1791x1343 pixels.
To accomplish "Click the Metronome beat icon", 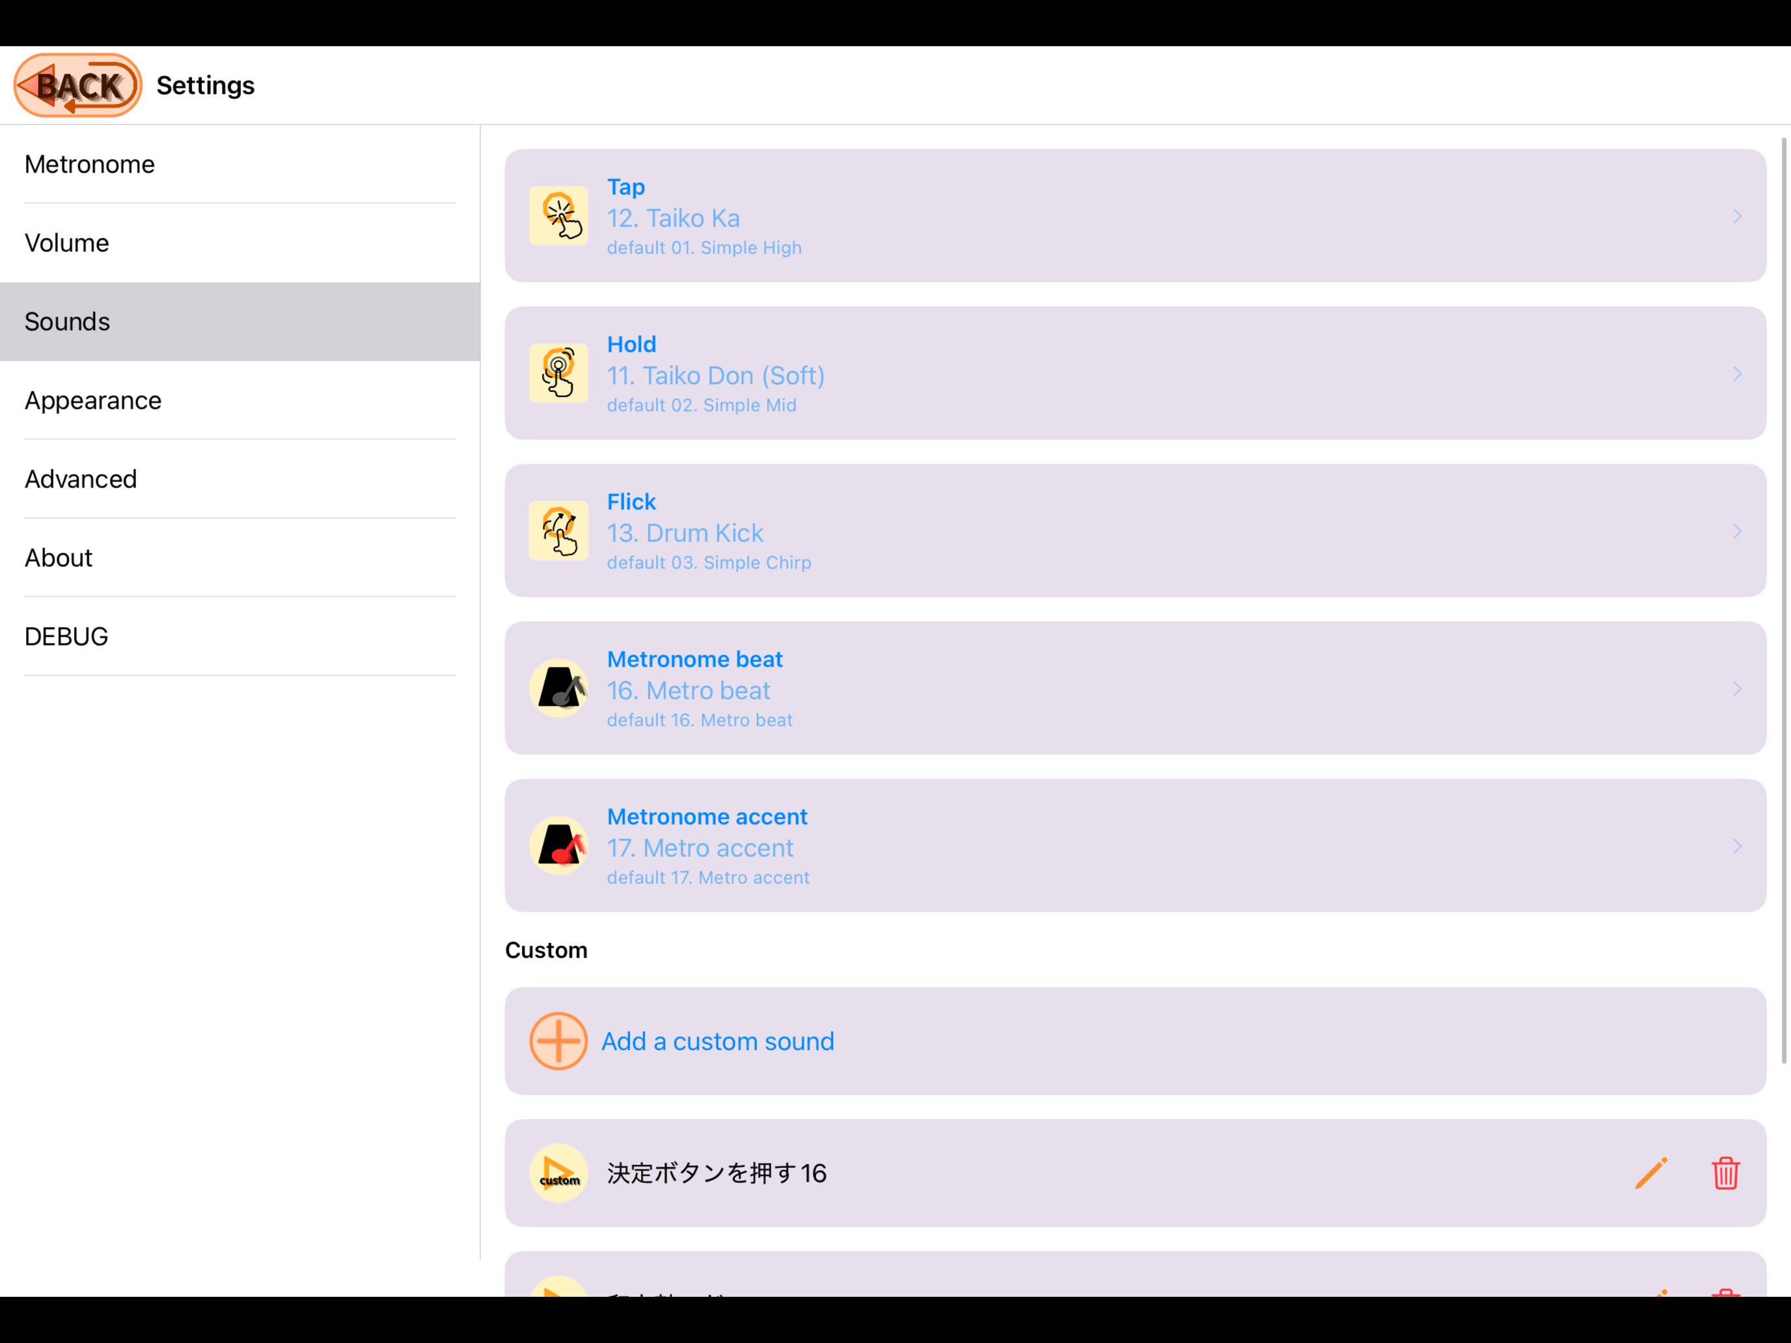I will [558, 688].
